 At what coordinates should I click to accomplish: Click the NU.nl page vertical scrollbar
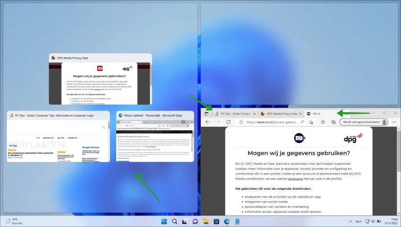(x=399, y=170)
